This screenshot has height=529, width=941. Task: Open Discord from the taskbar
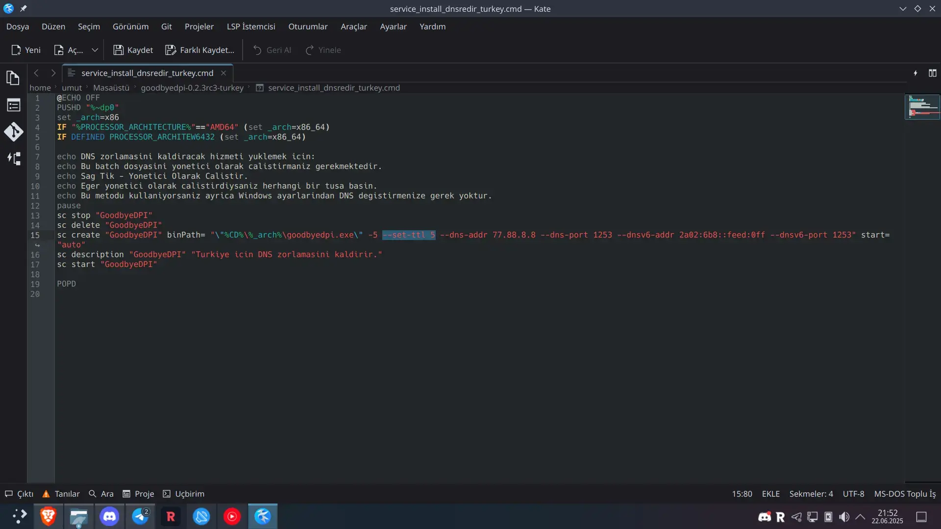109,516
